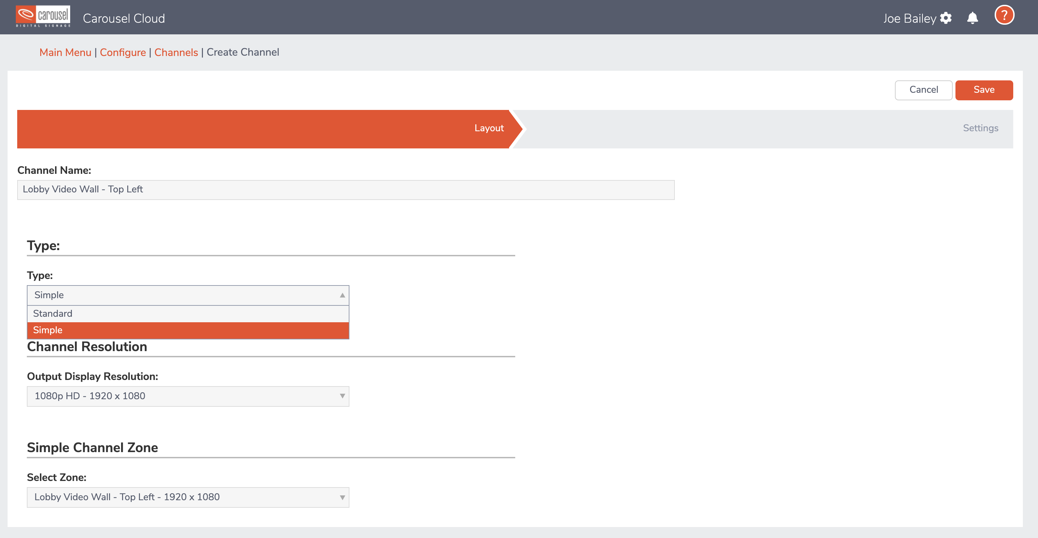The width and height of the screenshot is (1038, 538).
Task: Click the Joe Bailey user name
Action: 909,19
